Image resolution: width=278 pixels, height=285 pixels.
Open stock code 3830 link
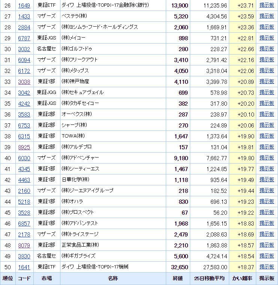(24, 256)
